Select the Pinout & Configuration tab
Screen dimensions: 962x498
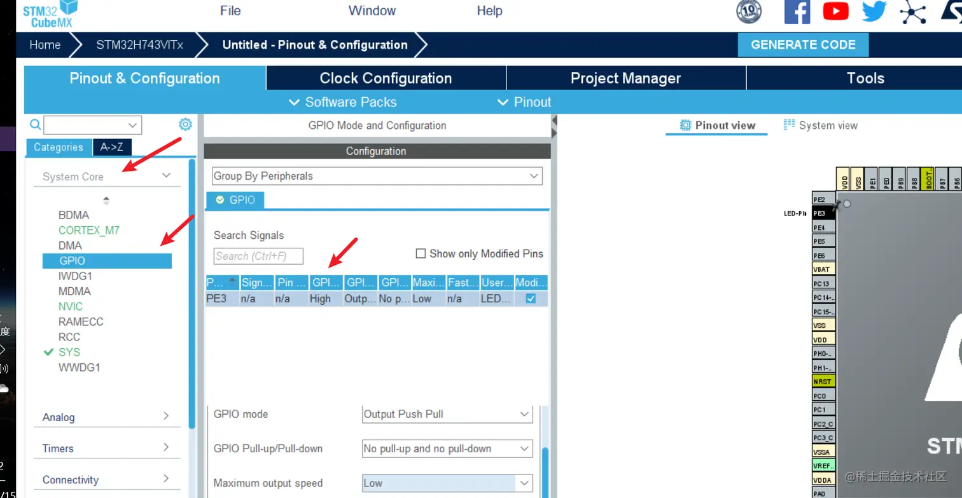(145, 78)
